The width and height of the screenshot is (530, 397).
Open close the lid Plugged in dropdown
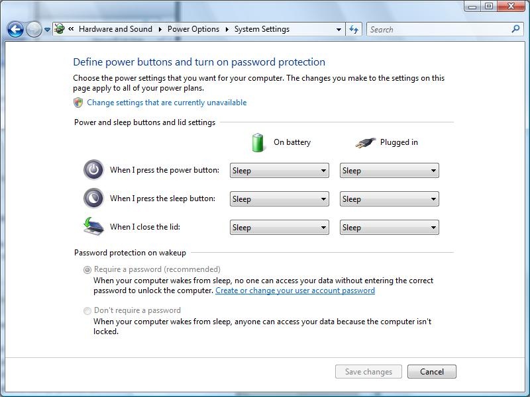(x=390, y=227)
